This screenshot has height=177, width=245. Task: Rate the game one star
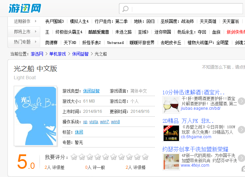click(74, 157)
